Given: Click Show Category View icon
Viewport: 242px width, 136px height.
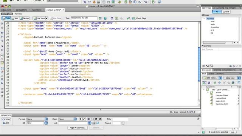Looking at the screenshot, I should (x=204, y=66).
